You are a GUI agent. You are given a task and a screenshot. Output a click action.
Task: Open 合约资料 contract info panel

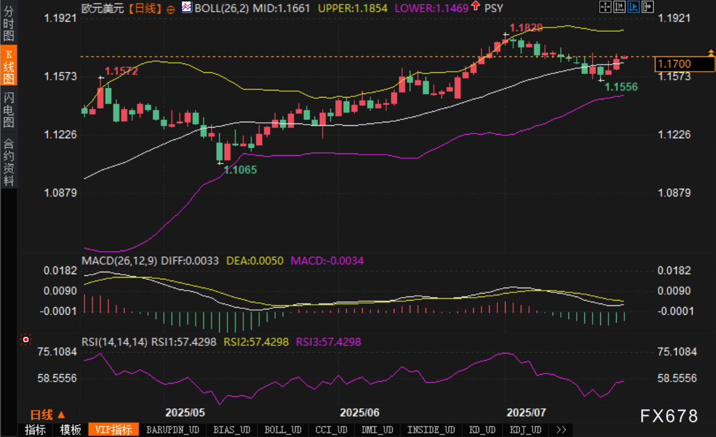point(8,162)
